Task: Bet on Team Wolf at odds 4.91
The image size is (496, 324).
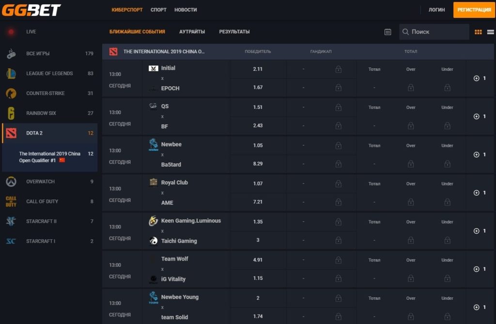Action: coord(258,260)
